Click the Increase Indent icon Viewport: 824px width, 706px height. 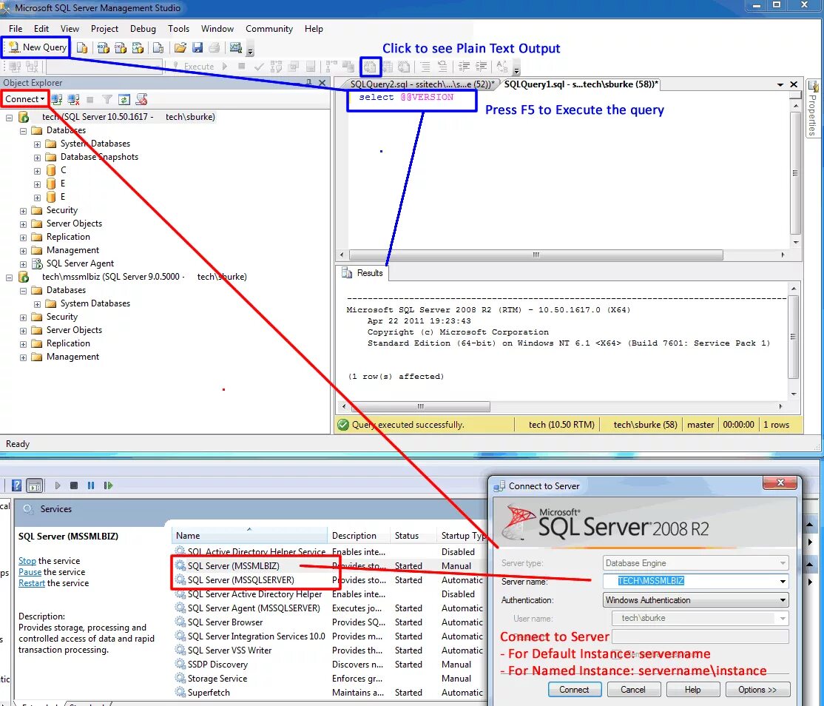pyautogui.click(x=482, y=67)
